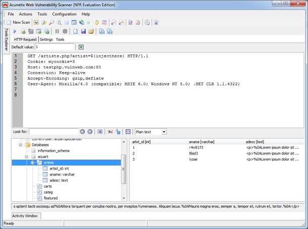Save with the blue floppy disk icon
The image size is (308, 229).
point(83,31)
